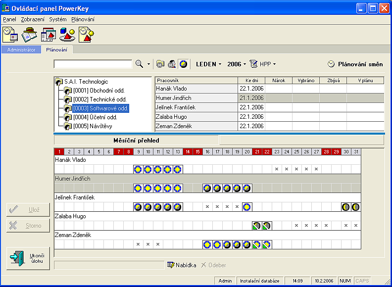Click the x mark for Zeman Zdeněk on day 9
The width and height of the screenshot is (392, 287).
point(138,244)
